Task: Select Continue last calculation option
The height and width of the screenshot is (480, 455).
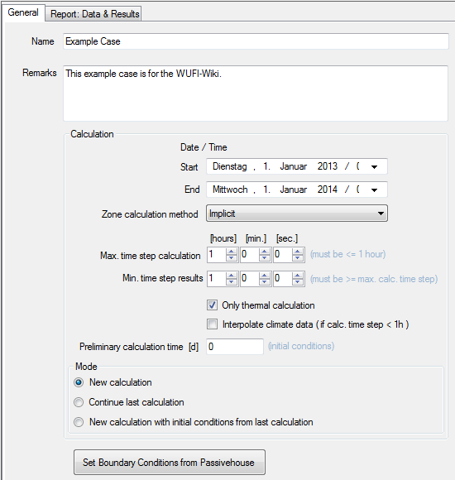Action: coord(79,402)
